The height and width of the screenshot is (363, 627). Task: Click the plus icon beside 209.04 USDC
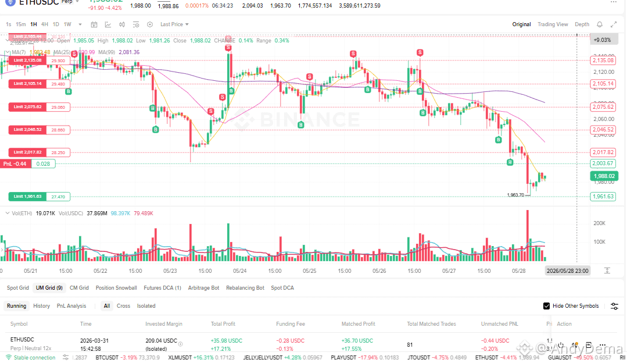coord(180,344)
